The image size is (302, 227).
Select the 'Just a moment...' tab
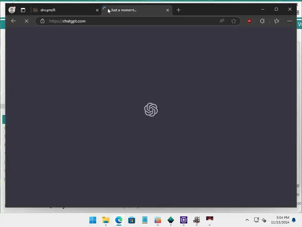pos(137,10)
